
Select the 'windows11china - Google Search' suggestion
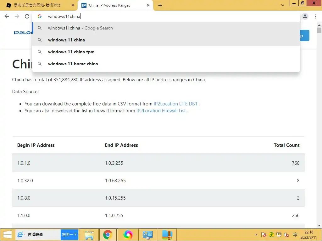pos(166,28)
